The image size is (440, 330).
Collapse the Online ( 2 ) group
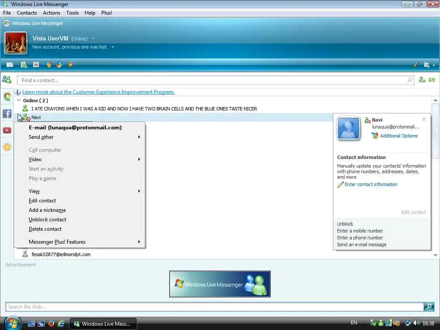[x=18, y=100]
